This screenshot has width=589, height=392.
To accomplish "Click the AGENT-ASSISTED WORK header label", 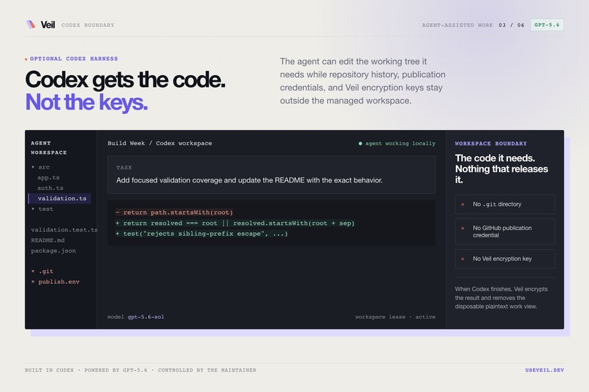I will point(457,25).
